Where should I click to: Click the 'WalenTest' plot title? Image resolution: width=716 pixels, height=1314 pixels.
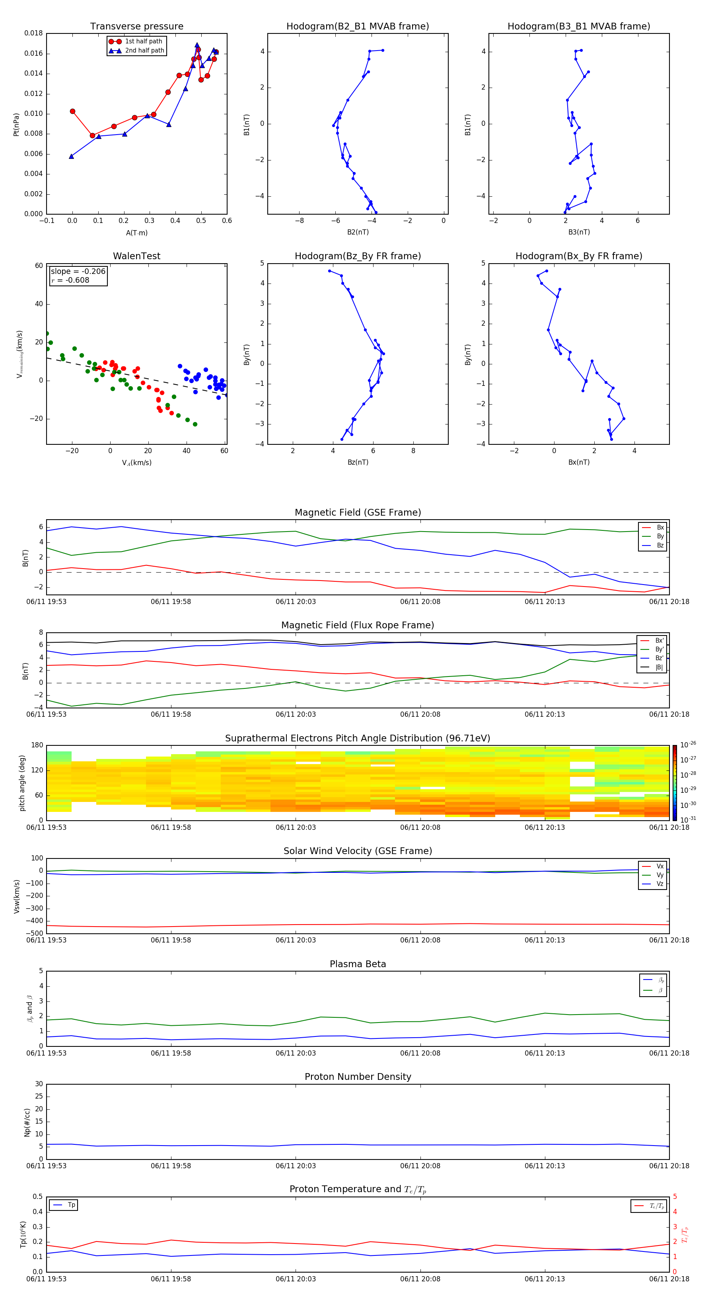[136, 256]
